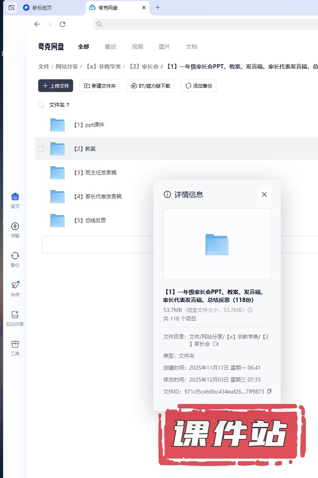The width and height of the screenshot is (318, 478).
Task: Sort files by 文件名 column arrow
Action: pos(68,105)
